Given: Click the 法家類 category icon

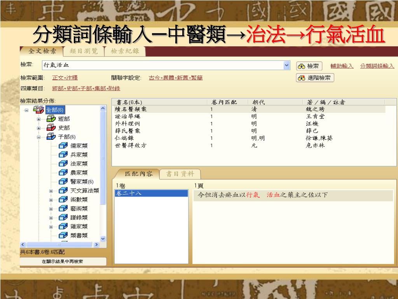Looking at the screenshot, I should (x=63, y=163).
